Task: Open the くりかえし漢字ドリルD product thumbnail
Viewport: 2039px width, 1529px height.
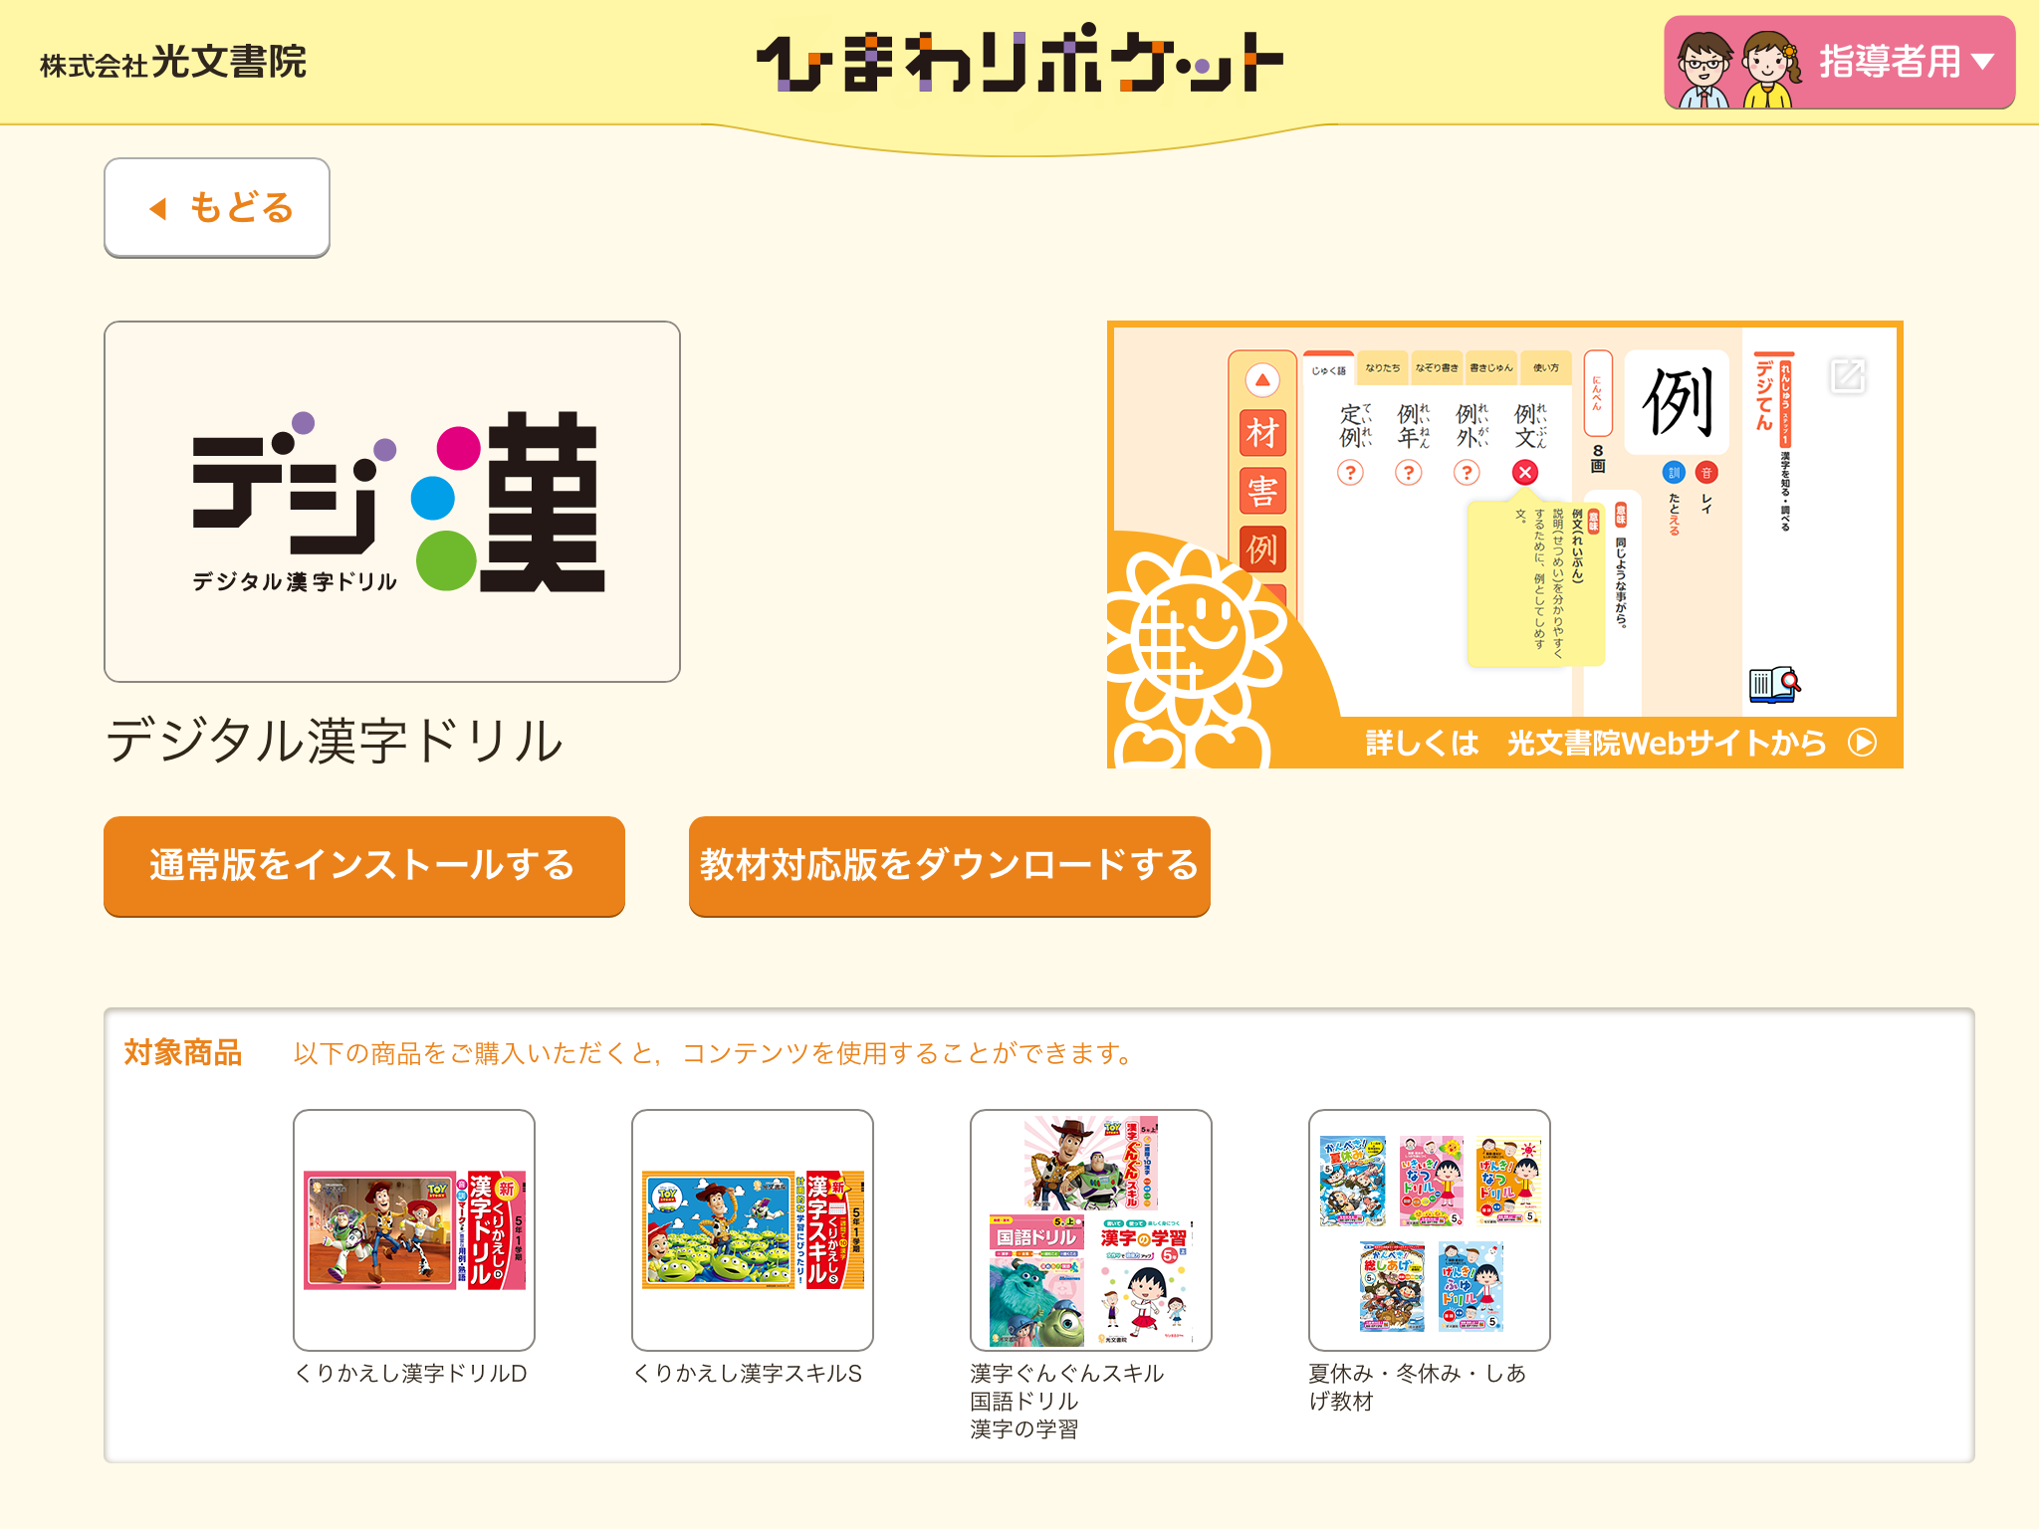Action: (x=414, y=1229)
